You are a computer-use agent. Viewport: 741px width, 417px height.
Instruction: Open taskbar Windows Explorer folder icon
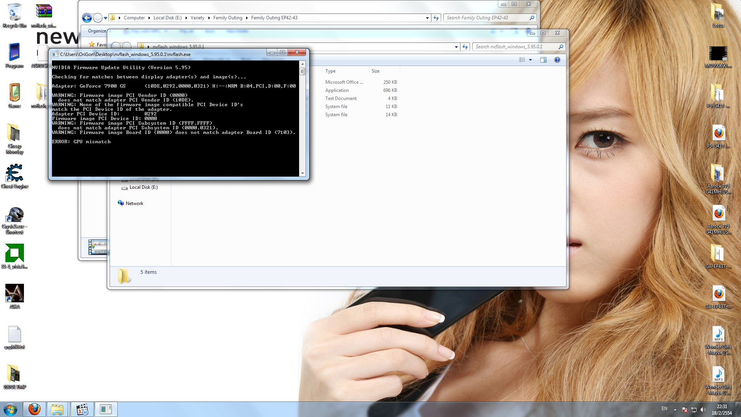click(57, 409)
